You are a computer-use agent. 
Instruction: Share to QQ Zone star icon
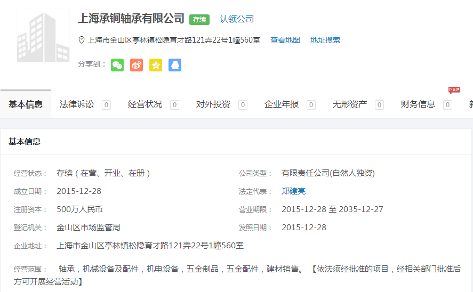pos(156,65)
